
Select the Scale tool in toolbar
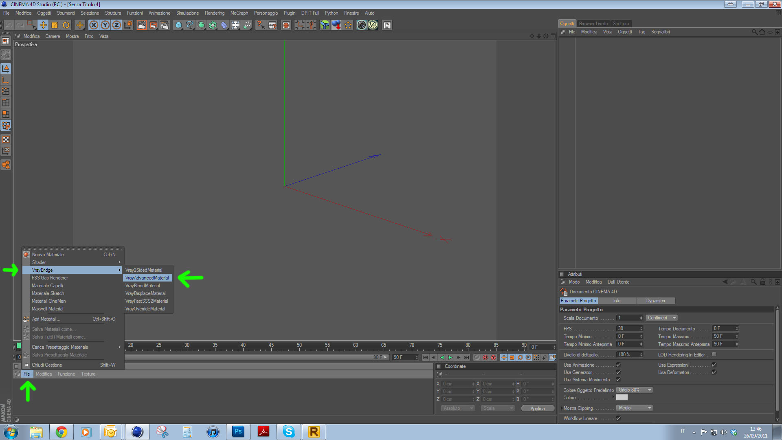pos(55,25)
